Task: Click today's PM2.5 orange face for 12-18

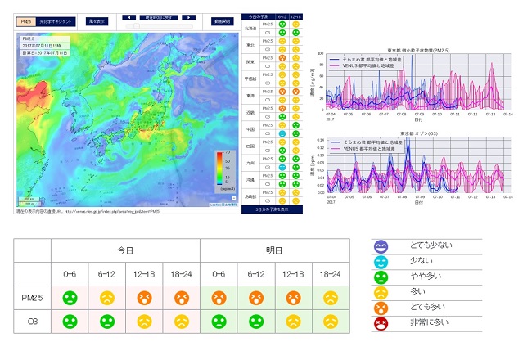Action: click(145, 298)
